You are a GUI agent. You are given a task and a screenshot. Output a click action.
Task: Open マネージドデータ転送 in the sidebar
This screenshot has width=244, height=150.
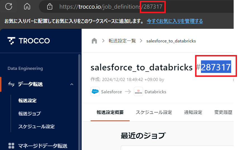tap(43, 146)
